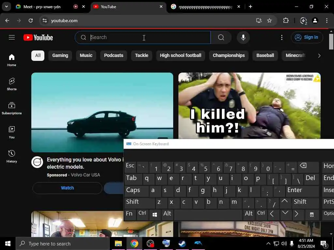Select the Championships filter chip
Screen dimensions: 334x250
(x=229, y=55)
